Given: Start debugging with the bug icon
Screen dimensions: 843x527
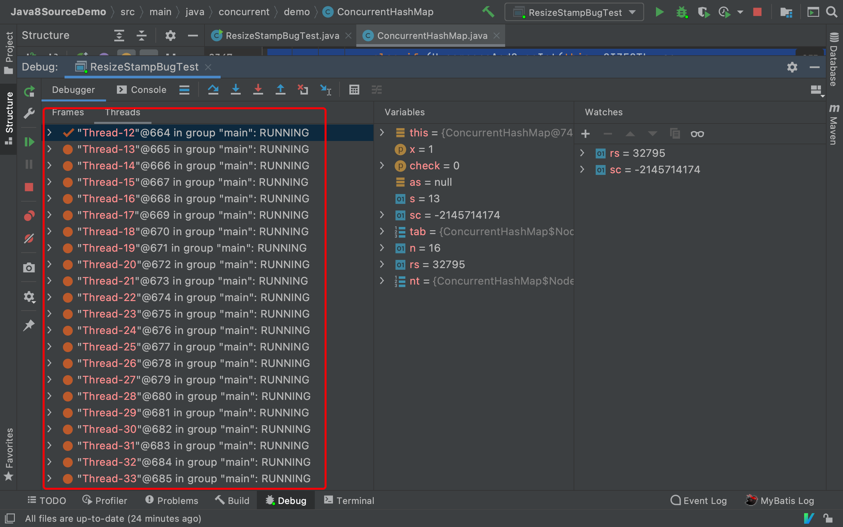Looking at the screenshot, I should (681, 12).
